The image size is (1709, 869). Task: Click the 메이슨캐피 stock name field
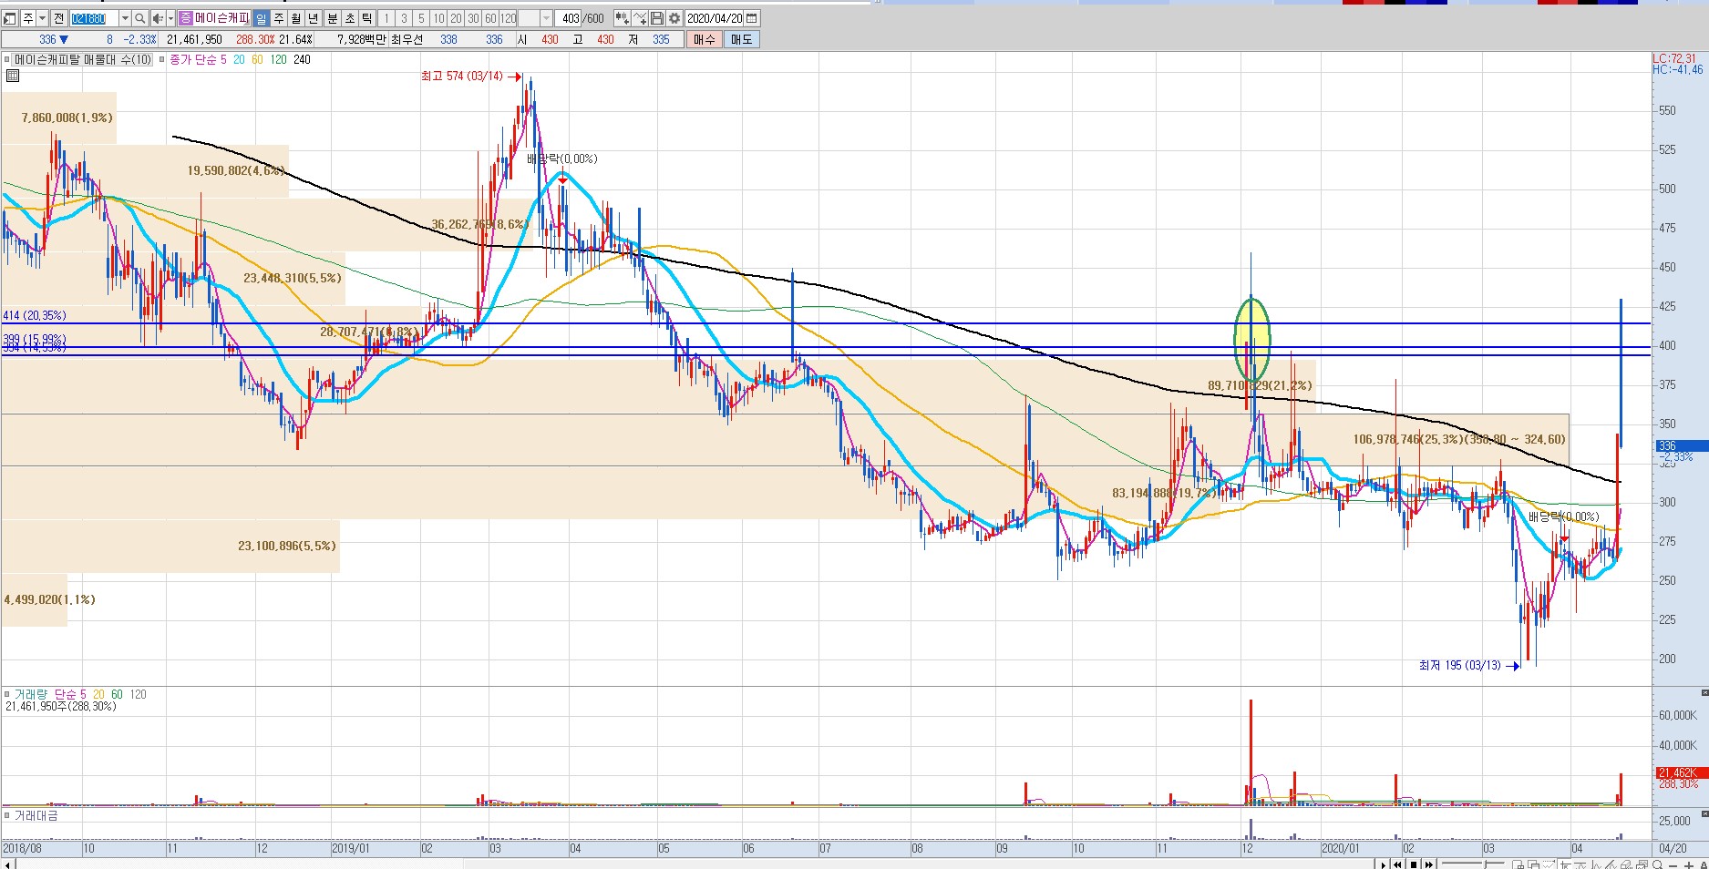[x=221, y=18]
